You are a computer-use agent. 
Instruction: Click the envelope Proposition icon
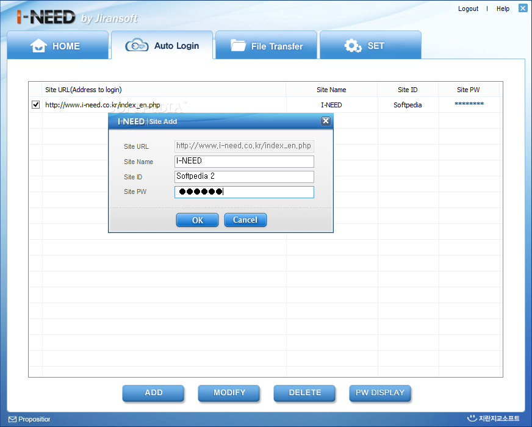click(x=12, y=419)
